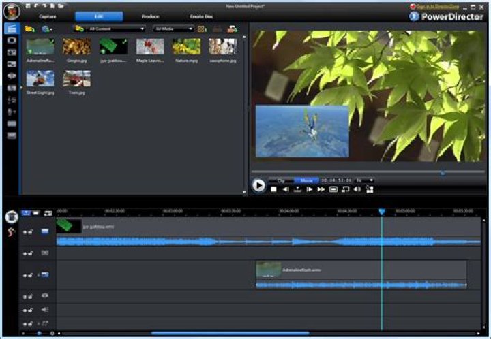
Task: Switch to the Create Disc tab
Action: 201,16
